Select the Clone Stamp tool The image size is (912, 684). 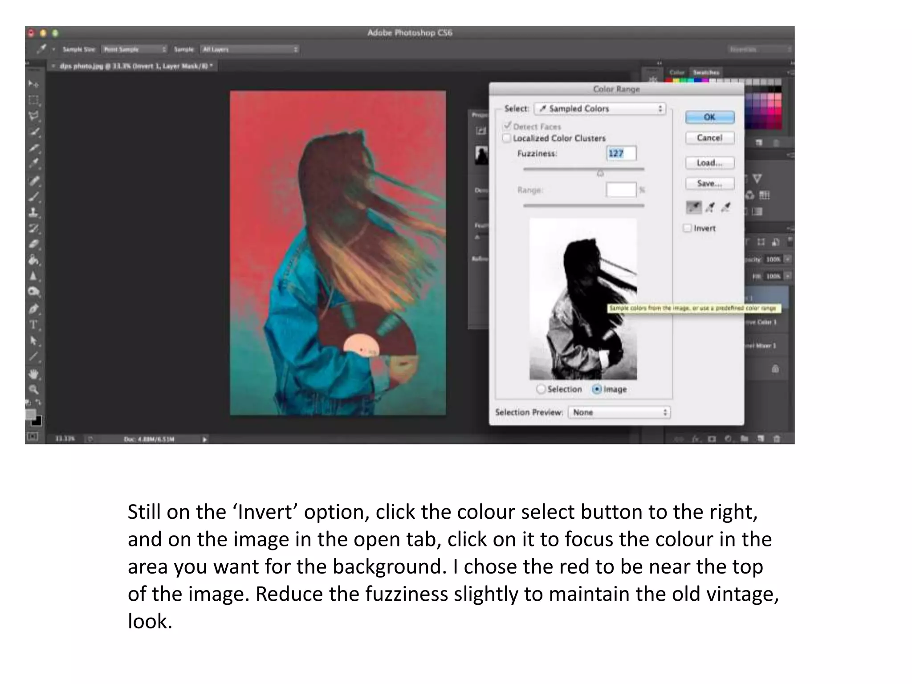(33, 212)
